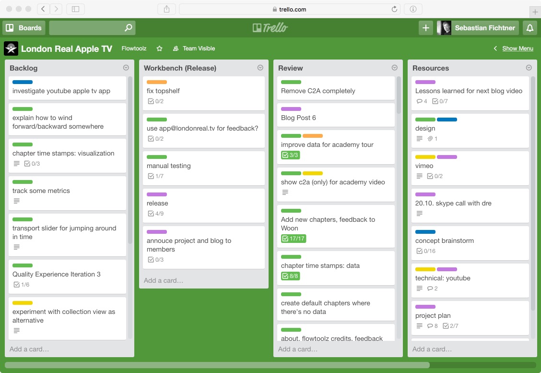This screenshot has height=373, width=541.
Task: Open Team Visible visibility setting
Action: [x=194, y=48]
